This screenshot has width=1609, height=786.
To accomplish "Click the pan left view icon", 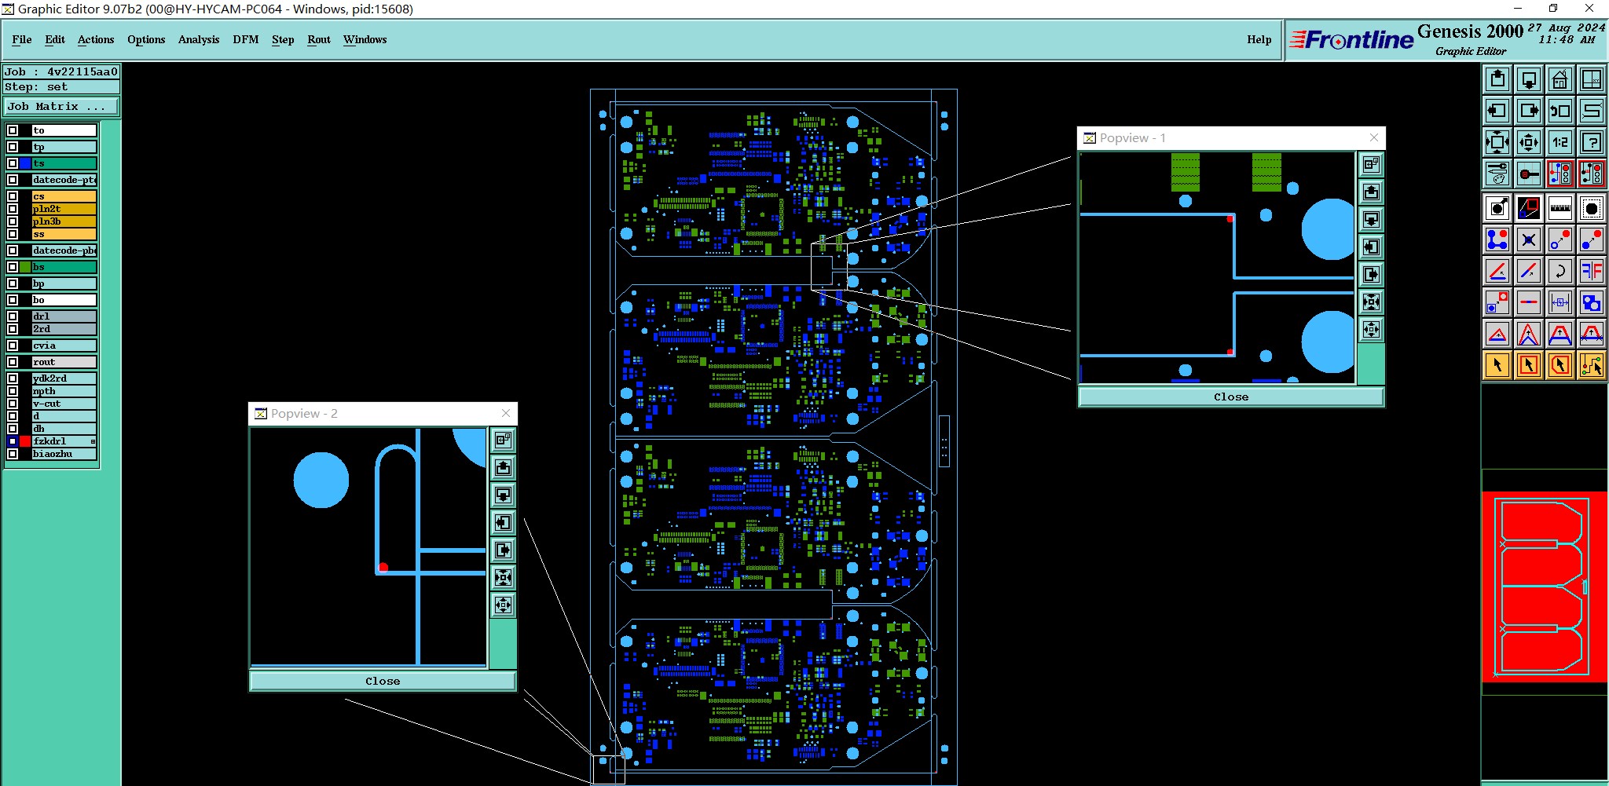I will click(x=1497, y=111).
